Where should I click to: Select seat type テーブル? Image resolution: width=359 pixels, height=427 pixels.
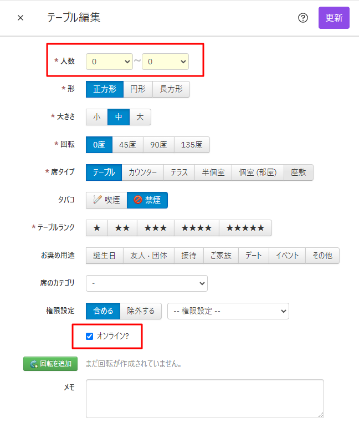(104, 172)
